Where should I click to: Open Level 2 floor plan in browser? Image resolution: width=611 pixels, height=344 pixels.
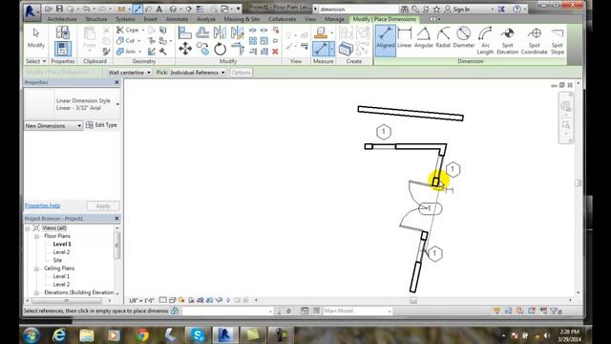tap(61, 252)
